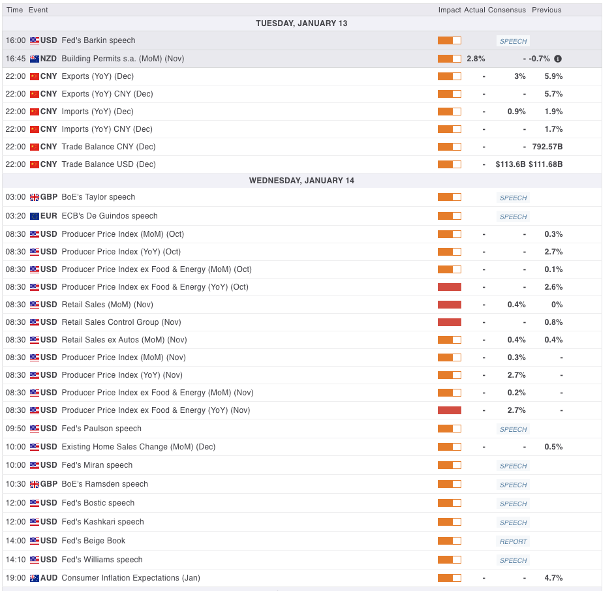
Task: Click the Event column header
Action: click(x=38, y=10)
